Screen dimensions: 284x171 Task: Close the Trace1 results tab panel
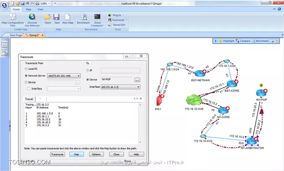click(x=141, y=98)
